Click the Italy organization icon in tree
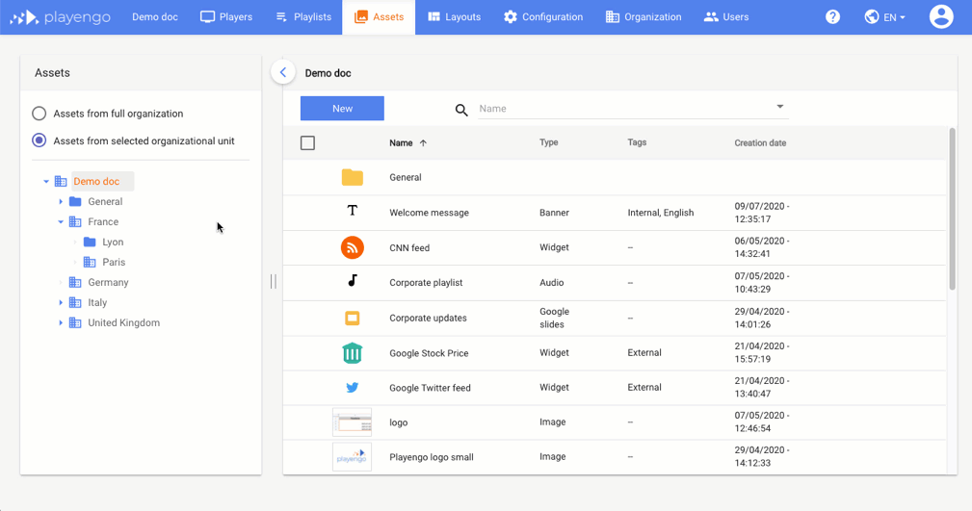 coord(75,303)
